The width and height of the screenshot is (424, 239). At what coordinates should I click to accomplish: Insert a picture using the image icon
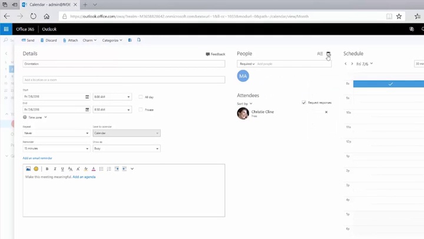(x=28, y=169)
